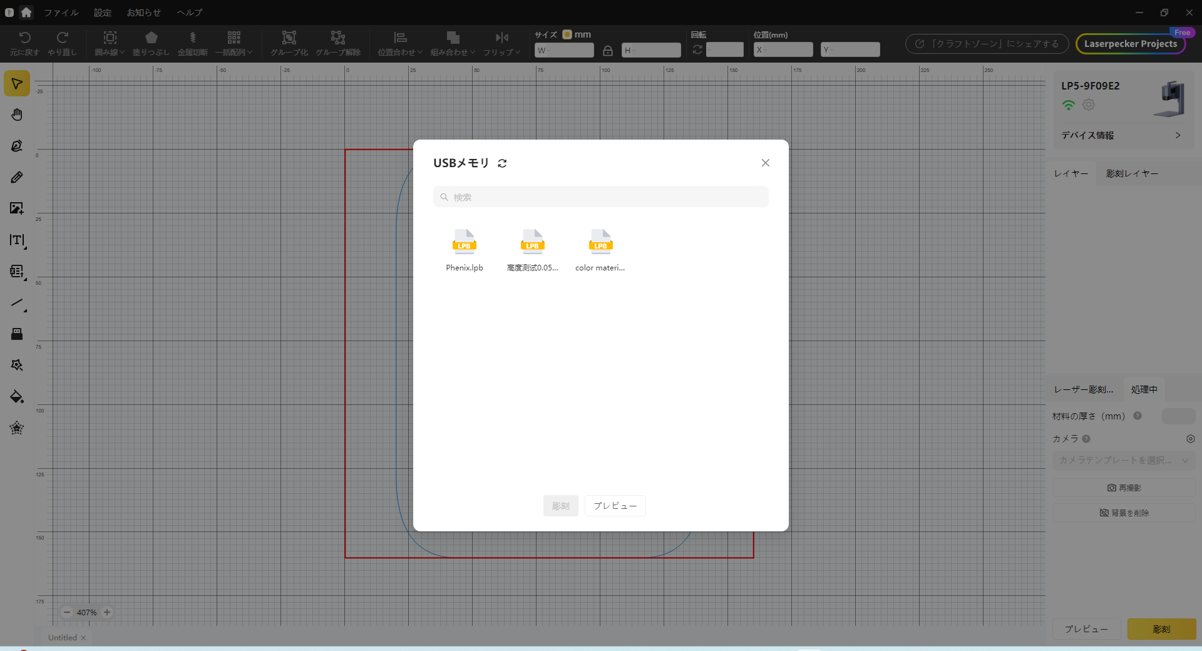Click the USB memory tool icon

click(x=17, y=334)
